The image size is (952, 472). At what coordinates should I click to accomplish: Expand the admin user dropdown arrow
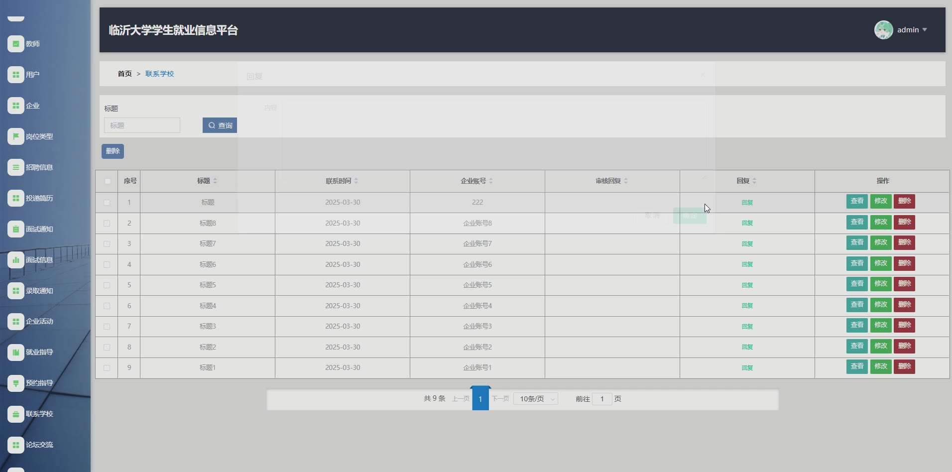pos(925,30)
